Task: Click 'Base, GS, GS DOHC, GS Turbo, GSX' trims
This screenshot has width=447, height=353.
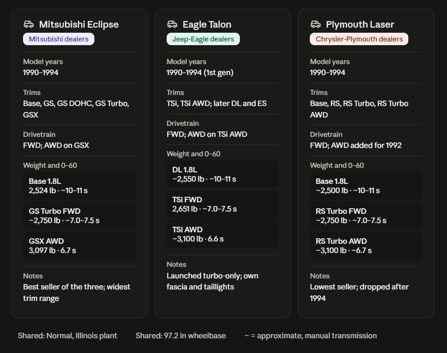Action: point(76,109)
